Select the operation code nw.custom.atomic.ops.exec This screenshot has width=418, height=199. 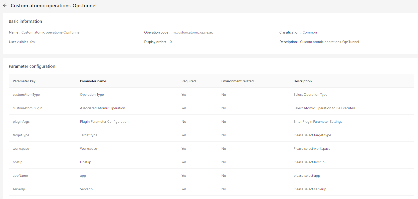click(192, 32)
